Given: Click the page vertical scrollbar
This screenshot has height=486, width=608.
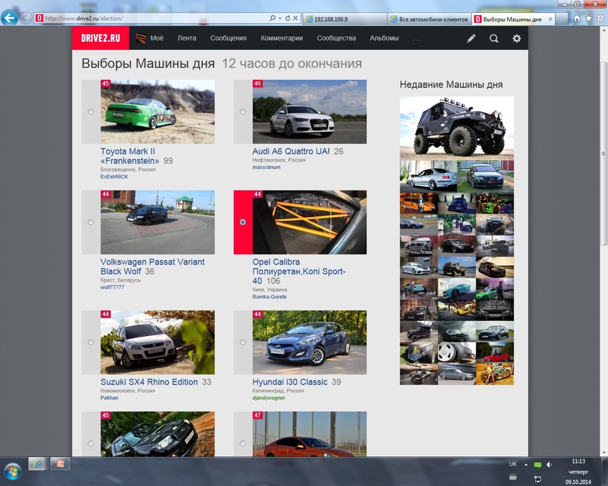Looking at the screenshot, I should pyautogui.click(x=604, y=153).
